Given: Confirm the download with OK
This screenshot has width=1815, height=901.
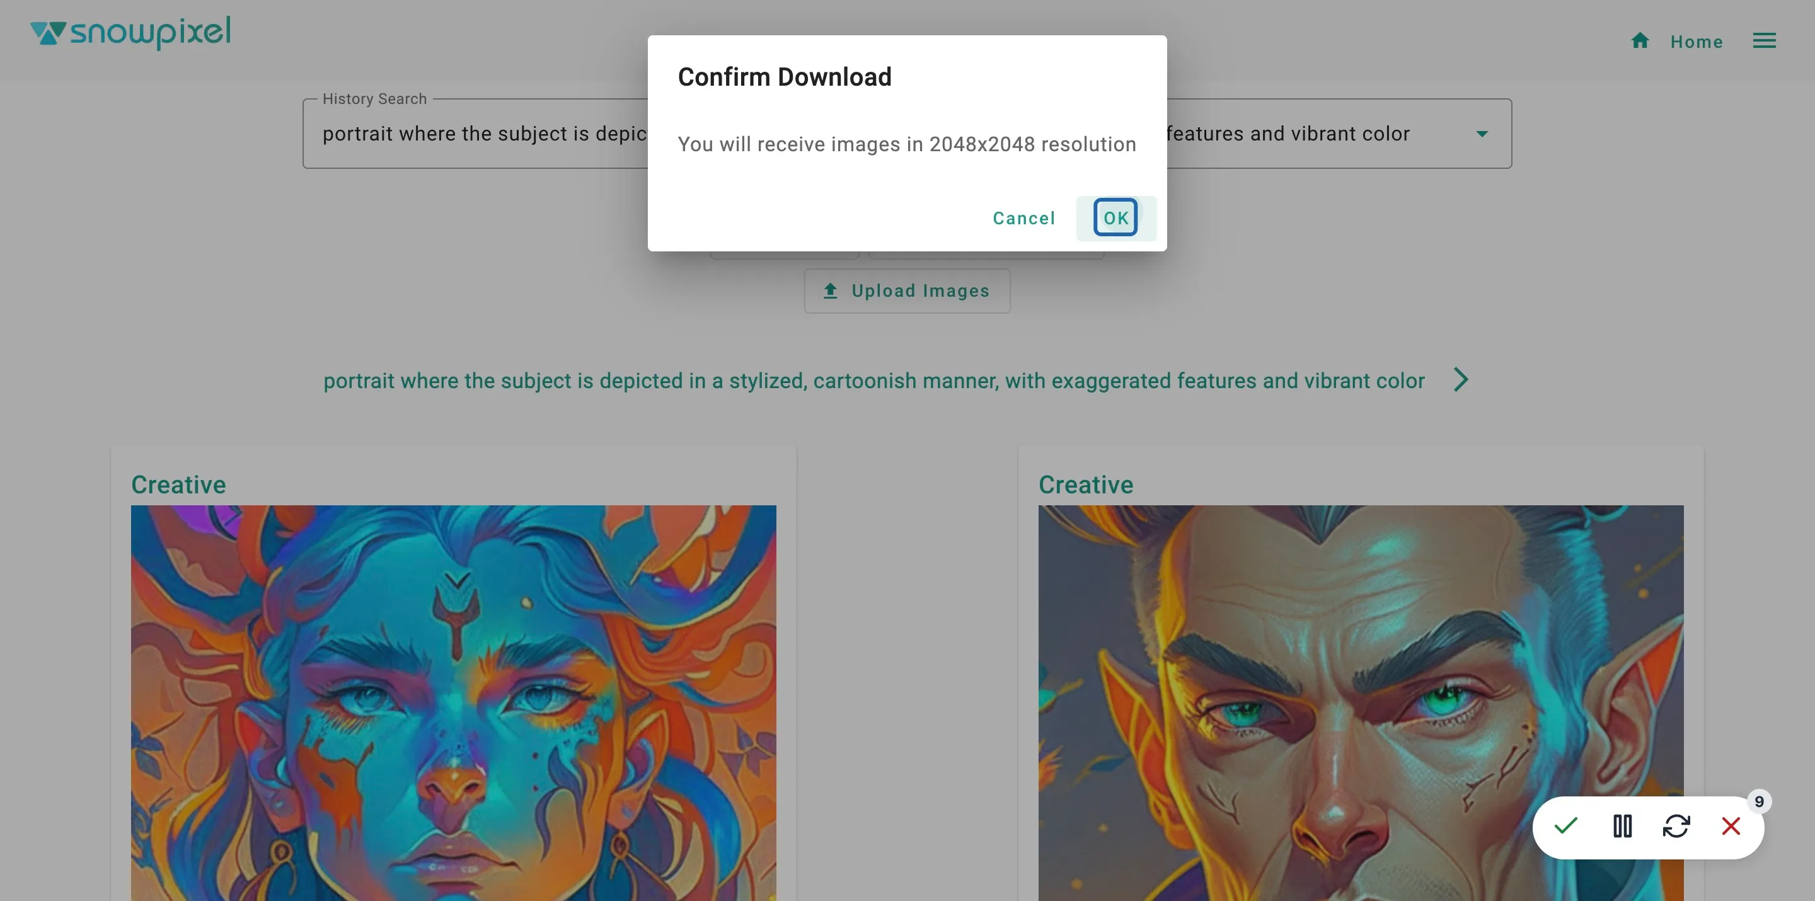Looking at the screenshot, I should (x=1115, y=217).
